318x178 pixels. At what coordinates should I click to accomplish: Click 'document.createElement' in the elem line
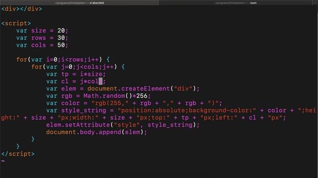pos(129,89)
